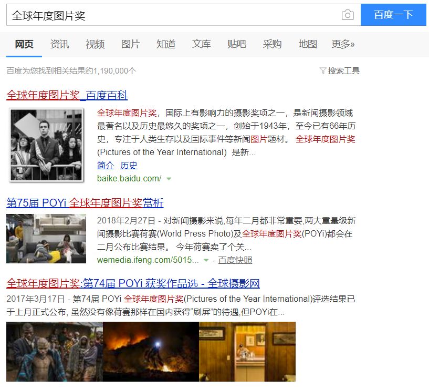Screen dimensions: 429x389
Task: Open the 百度快照 cached page link
Action: click(235, 260)
